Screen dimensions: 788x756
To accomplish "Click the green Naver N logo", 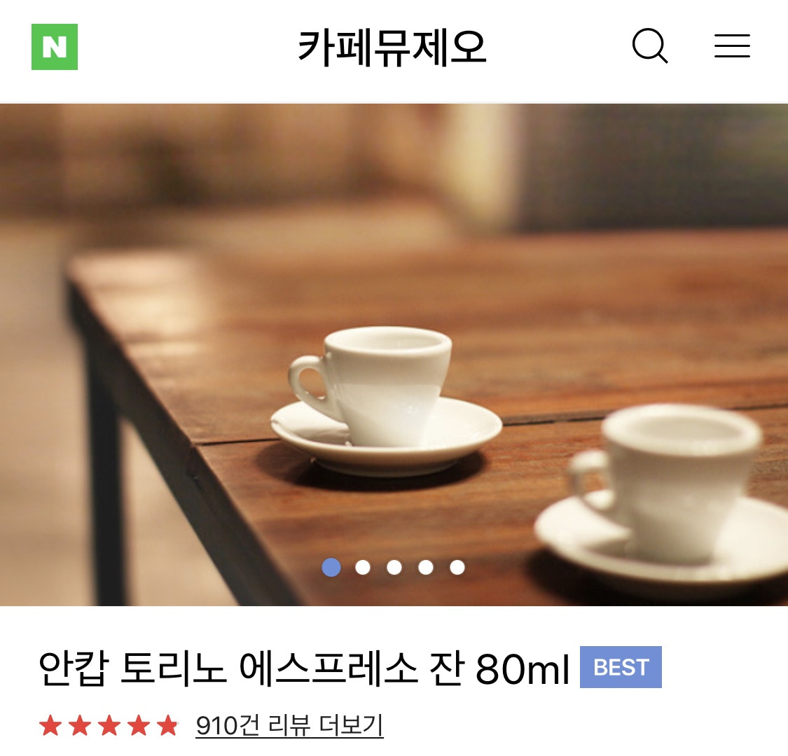I will point(54,47).
